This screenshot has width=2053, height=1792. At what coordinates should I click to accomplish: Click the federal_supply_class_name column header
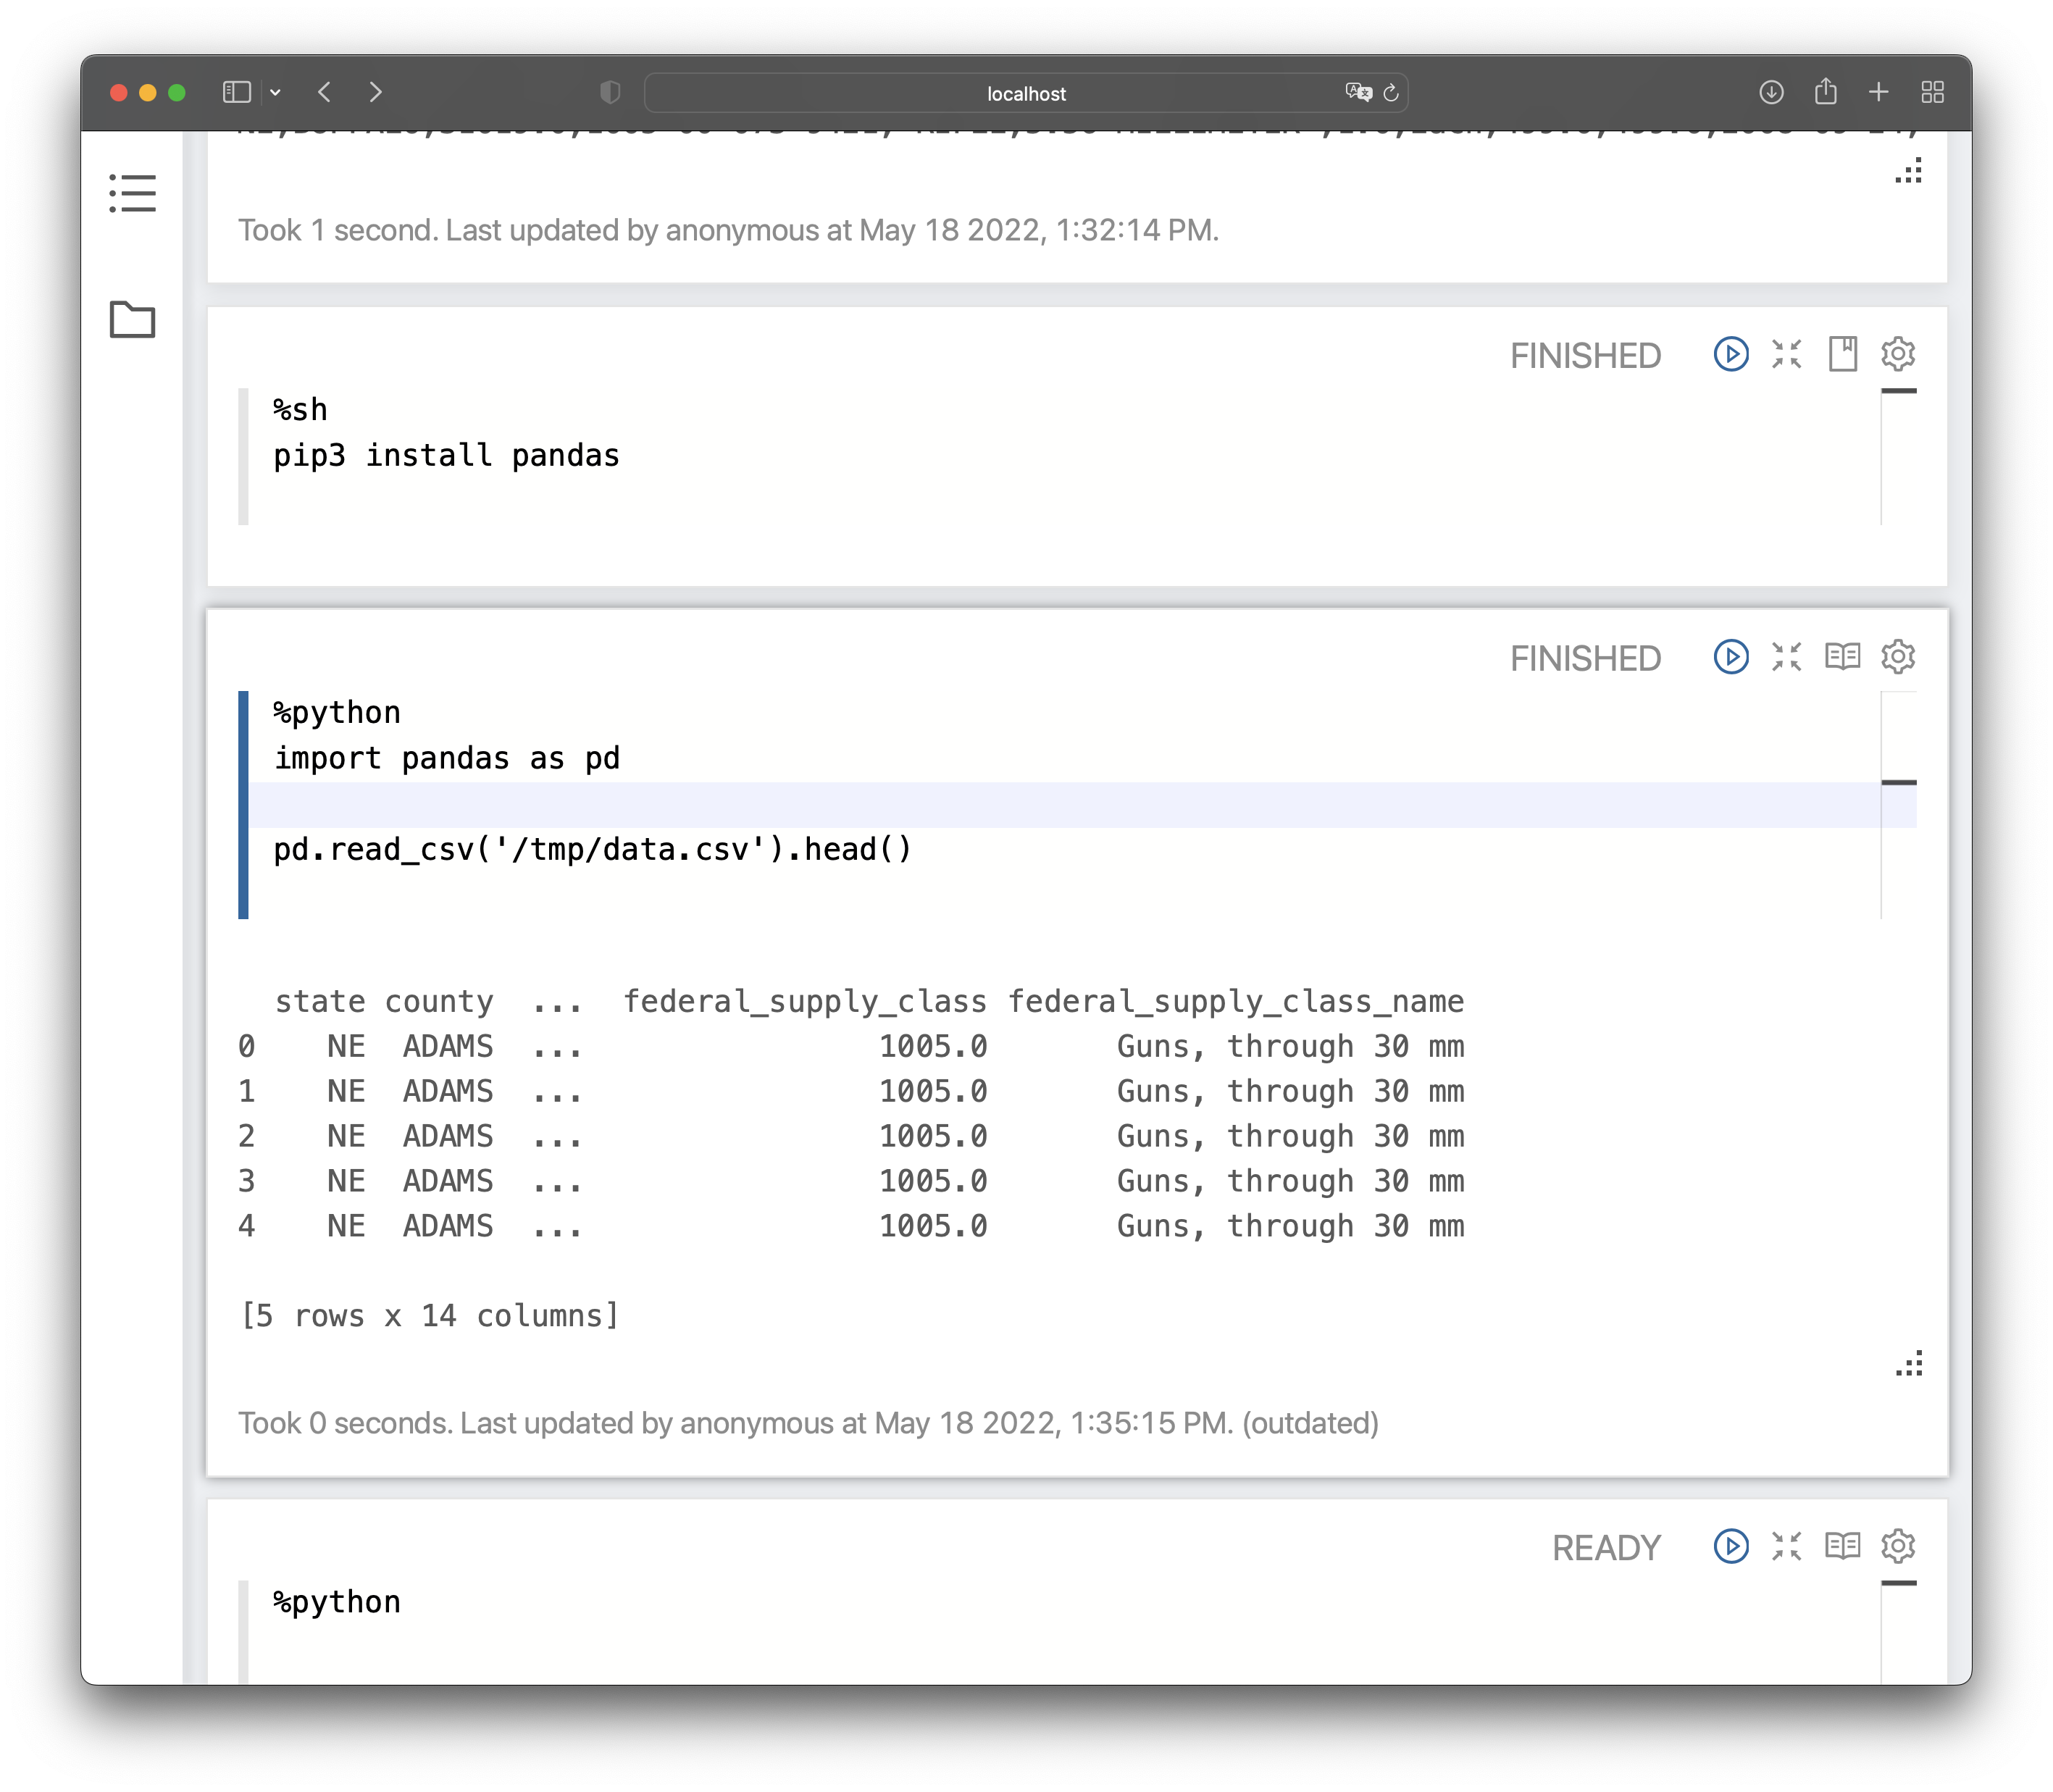(x=1236, y=1002)
